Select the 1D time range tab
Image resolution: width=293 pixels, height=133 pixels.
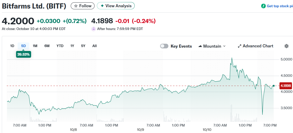click(12, 46)
